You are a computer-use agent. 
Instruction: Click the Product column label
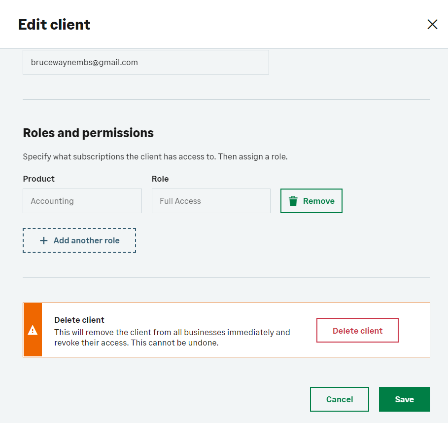click(39, 179)
